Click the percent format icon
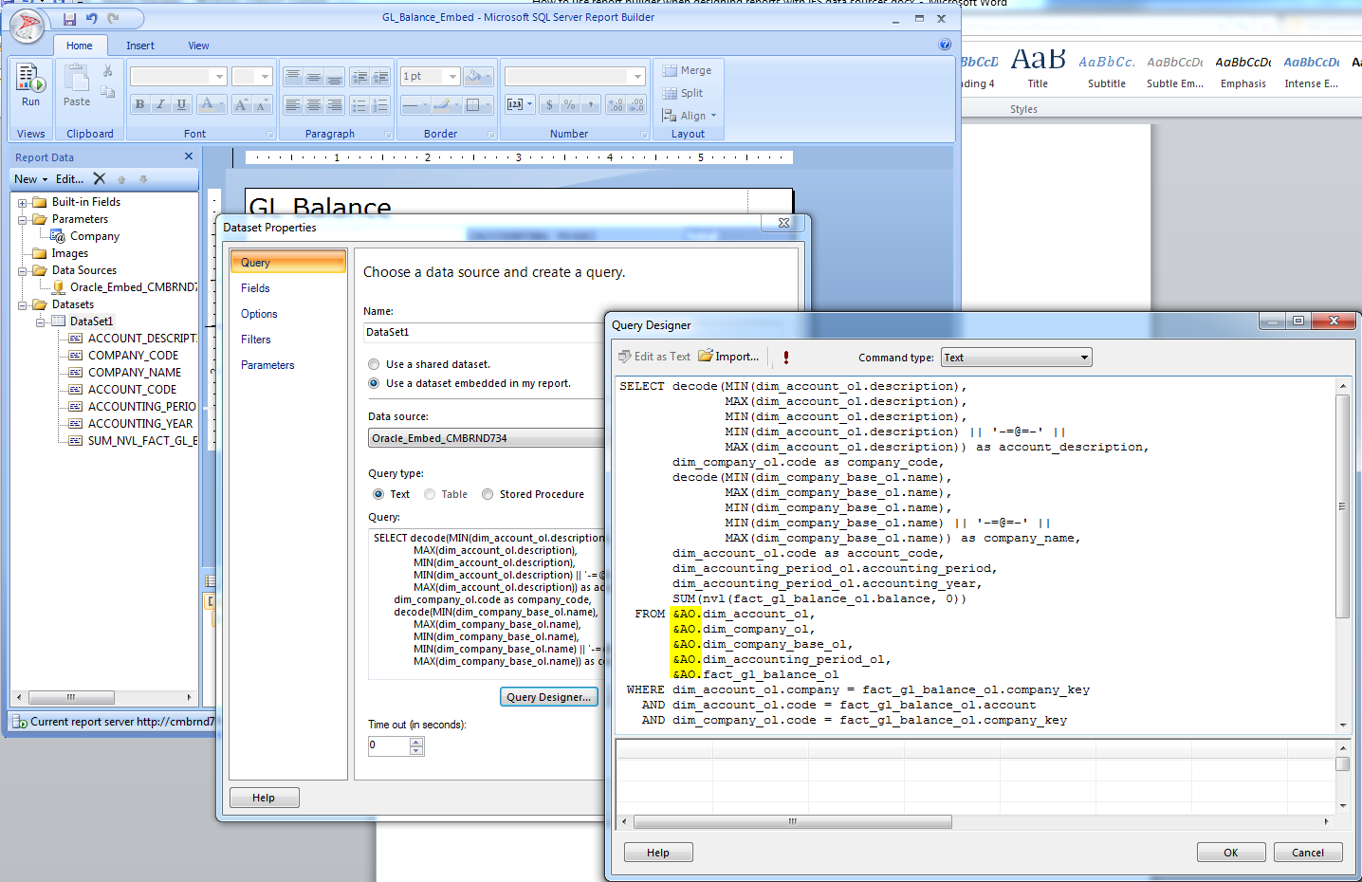The width and height of the screenshot is (1362, 882). pyautogui.click(x=569, y=104)
